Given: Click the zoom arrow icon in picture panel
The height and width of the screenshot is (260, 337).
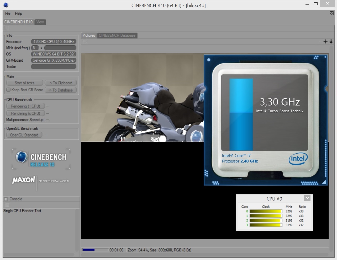Looking at the screenshot, I should coord(331,41).
